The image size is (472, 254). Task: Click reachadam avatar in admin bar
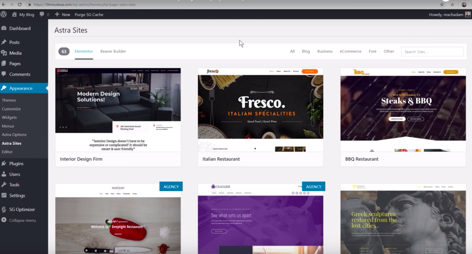pos(468,14)
